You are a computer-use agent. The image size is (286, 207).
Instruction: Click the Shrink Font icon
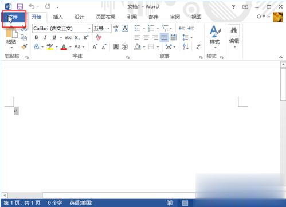click(x=104, y=46)
